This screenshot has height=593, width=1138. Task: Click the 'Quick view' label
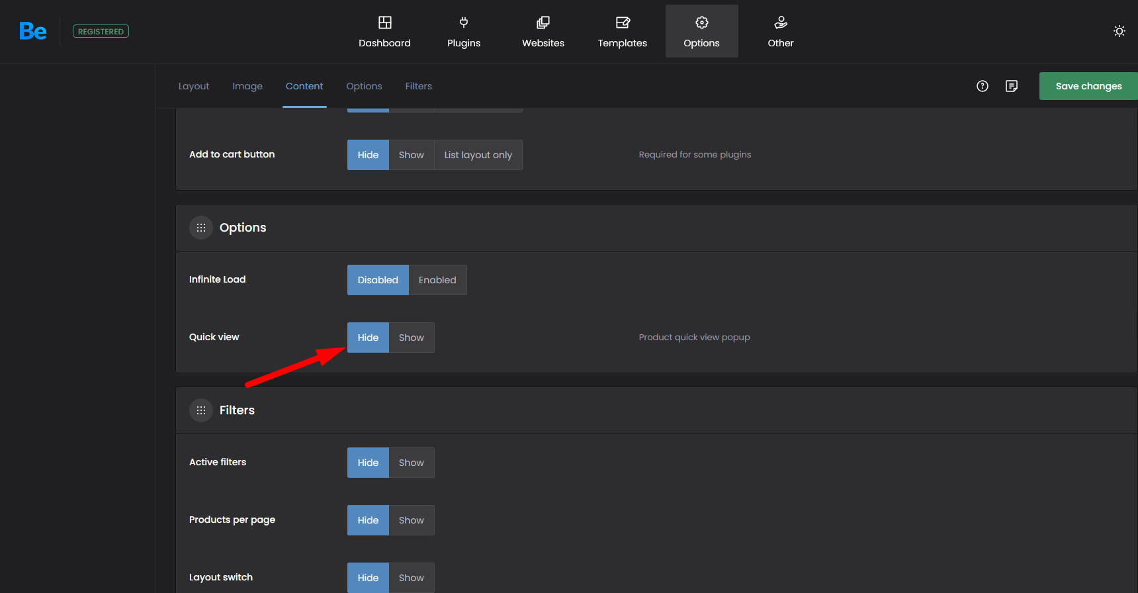click(x=214, y=337)
